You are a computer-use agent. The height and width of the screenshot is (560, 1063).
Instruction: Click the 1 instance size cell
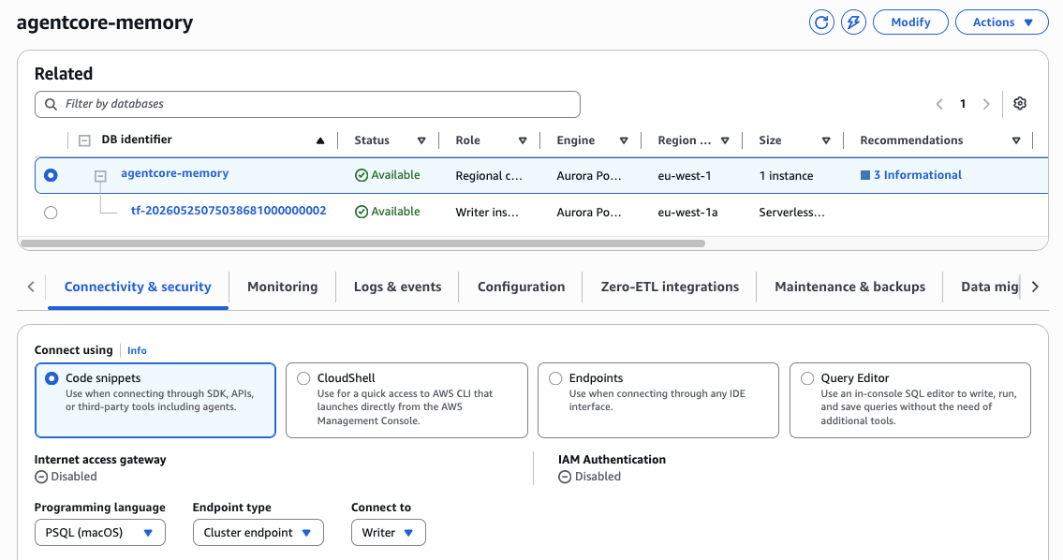pos(786,176)
